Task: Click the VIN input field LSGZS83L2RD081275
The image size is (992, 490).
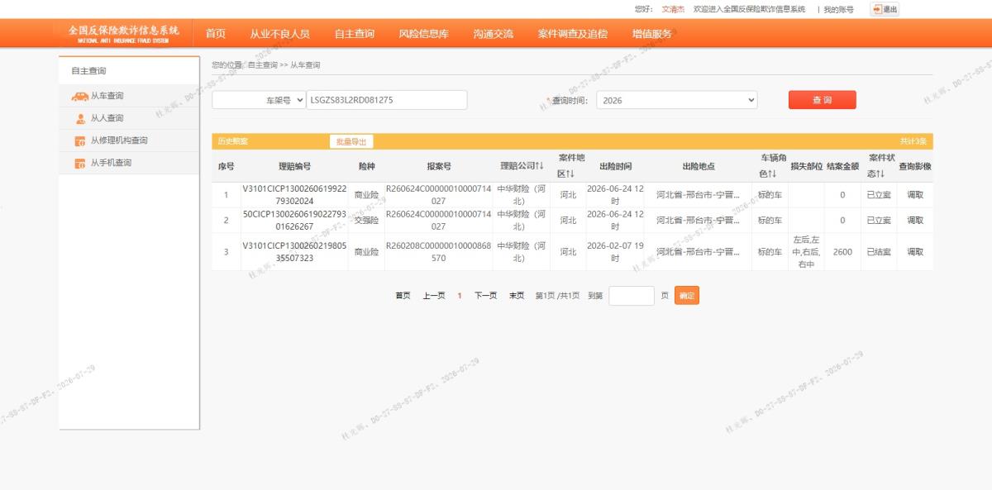Action: (x=387, y=100)
